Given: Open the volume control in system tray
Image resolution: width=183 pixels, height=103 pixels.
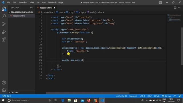Looking at the screenshot, I should point(160,100).
